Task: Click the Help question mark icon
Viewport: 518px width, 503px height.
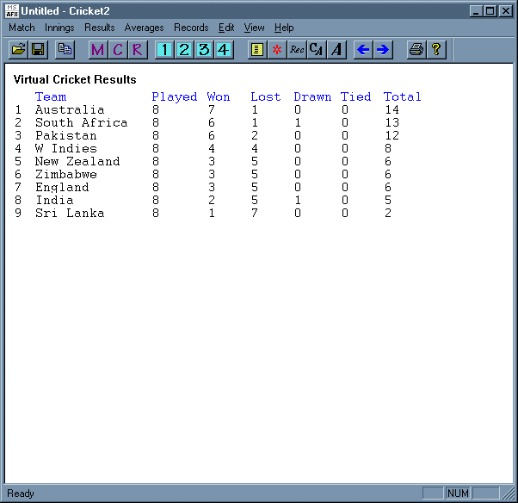Action: 436,50
